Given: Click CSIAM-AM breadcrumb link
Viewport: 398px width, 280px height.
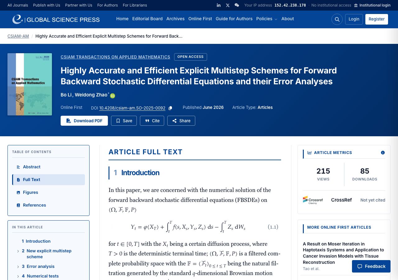Looking at the screenshot, I should pos(18,36).
